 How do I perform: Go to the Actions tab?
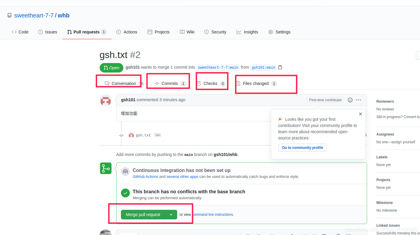pyautogui.click(x=127, y=32)
